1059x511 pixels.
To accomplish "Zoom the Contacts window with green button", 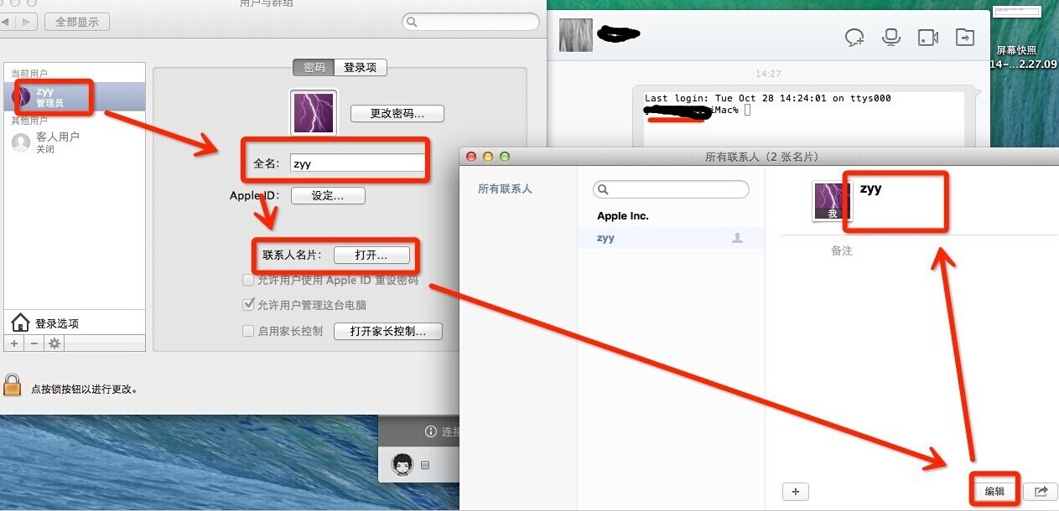I will 505,157.
